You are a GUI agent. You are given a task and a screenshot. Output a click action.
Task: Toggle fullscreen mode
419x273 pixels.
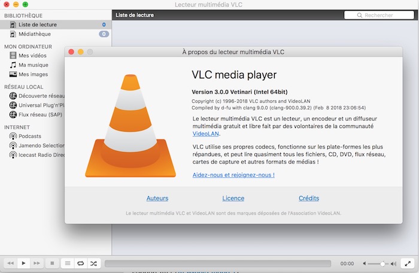(408, 263)
